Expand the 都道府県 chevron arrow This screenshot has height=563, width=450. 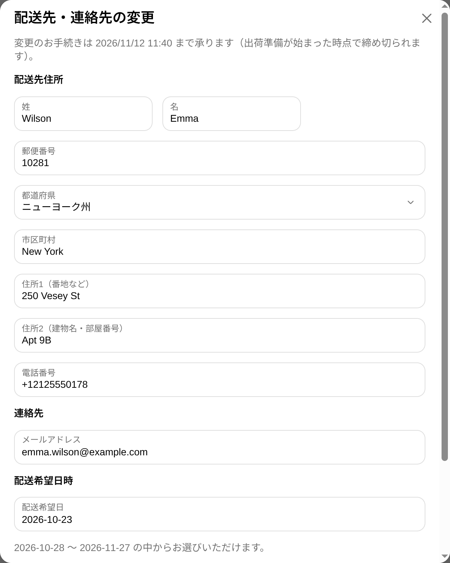click(410, 202)
